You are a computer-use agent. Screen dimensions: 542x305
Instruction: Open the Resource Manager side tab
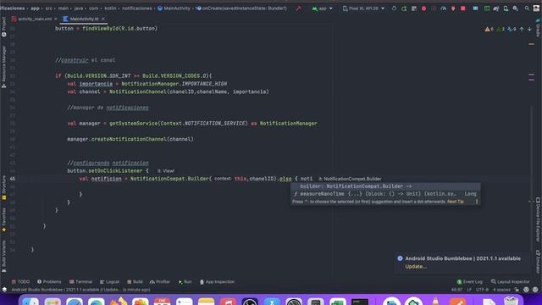[x=3, y=66]
